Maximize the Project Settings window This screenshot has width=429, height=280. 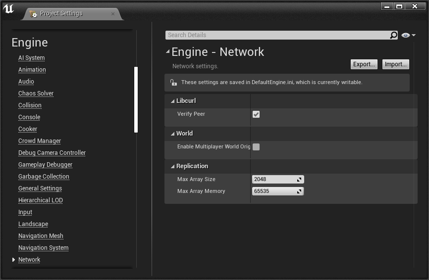(x=399, y=6)
